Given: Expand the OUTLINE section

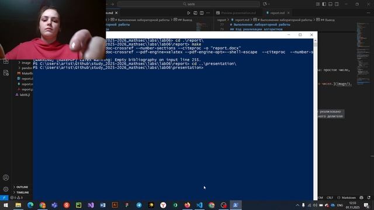Looking at the screenshot, I should coord(21,187).
